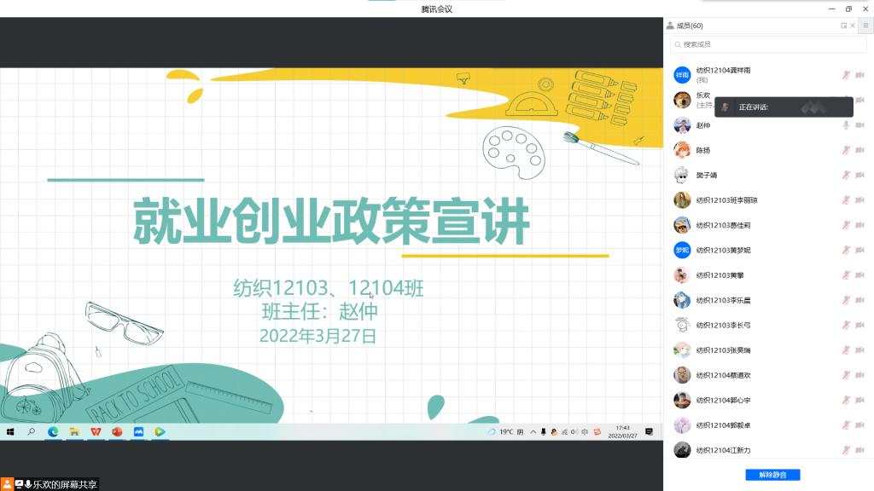The image size is (874, 491).
Task: Click the orange user icon at bottom-left
Action: coord(7,484)
